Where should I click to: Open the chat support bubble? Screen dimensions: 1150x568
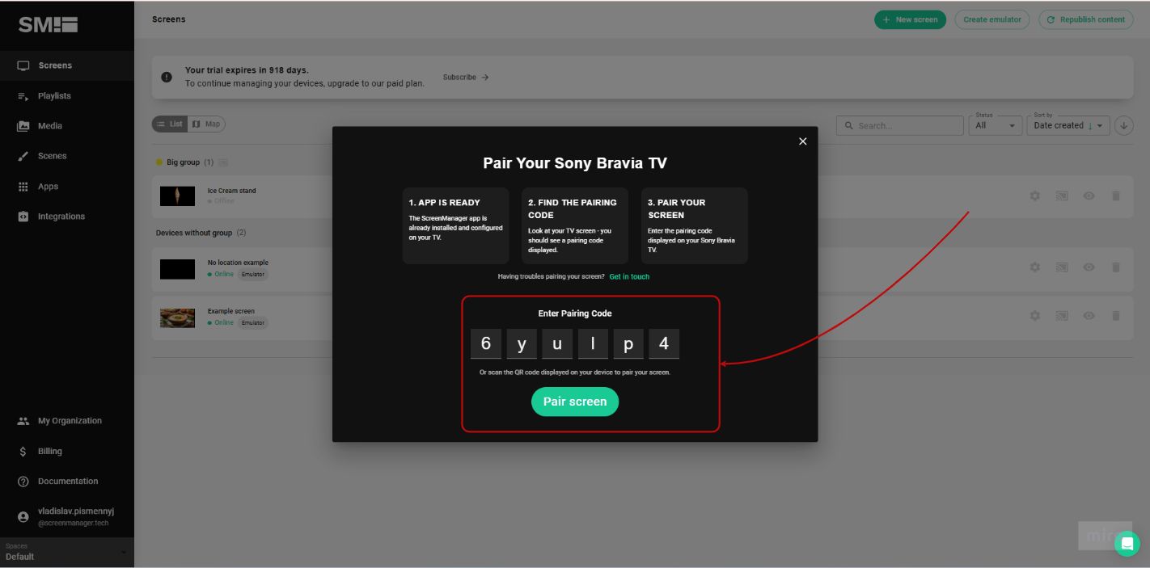[x=1127, y=543]
